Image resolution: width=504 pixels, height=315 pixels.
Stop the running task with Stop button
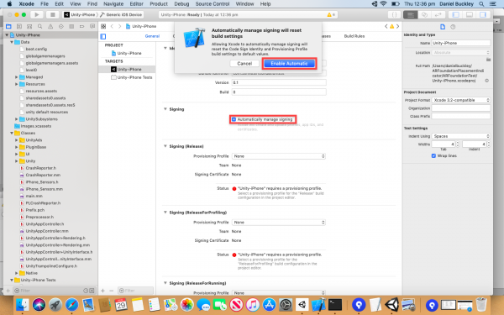(52, 14)
